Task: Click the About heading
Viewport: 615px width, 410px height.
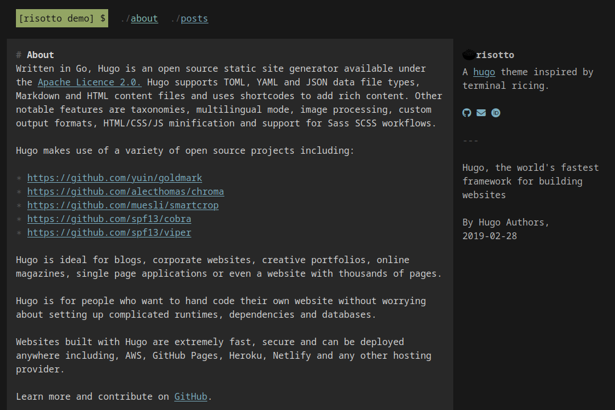Action: pyautogui.click(x=40, y=55)
